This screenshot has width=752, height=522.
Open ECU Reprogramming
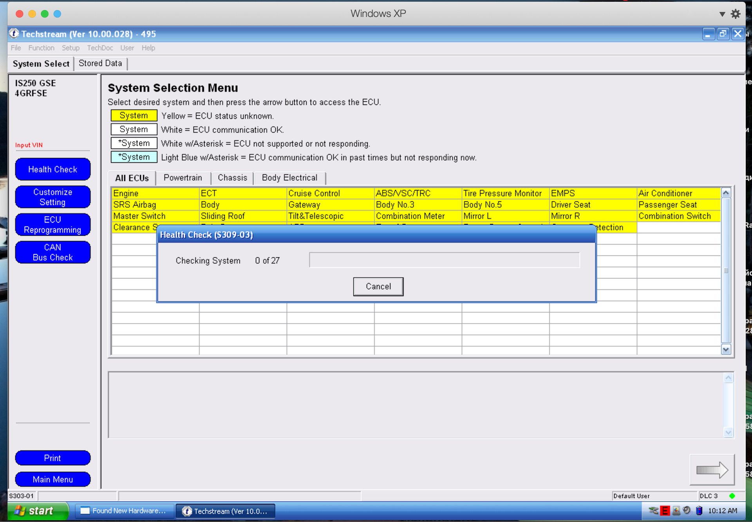[x=53, y=225]
